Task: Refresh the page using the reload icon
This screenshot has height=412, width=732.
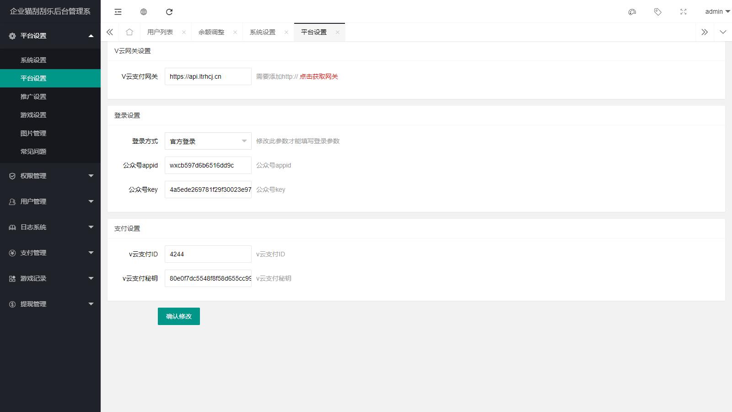Action: (169, 12)
